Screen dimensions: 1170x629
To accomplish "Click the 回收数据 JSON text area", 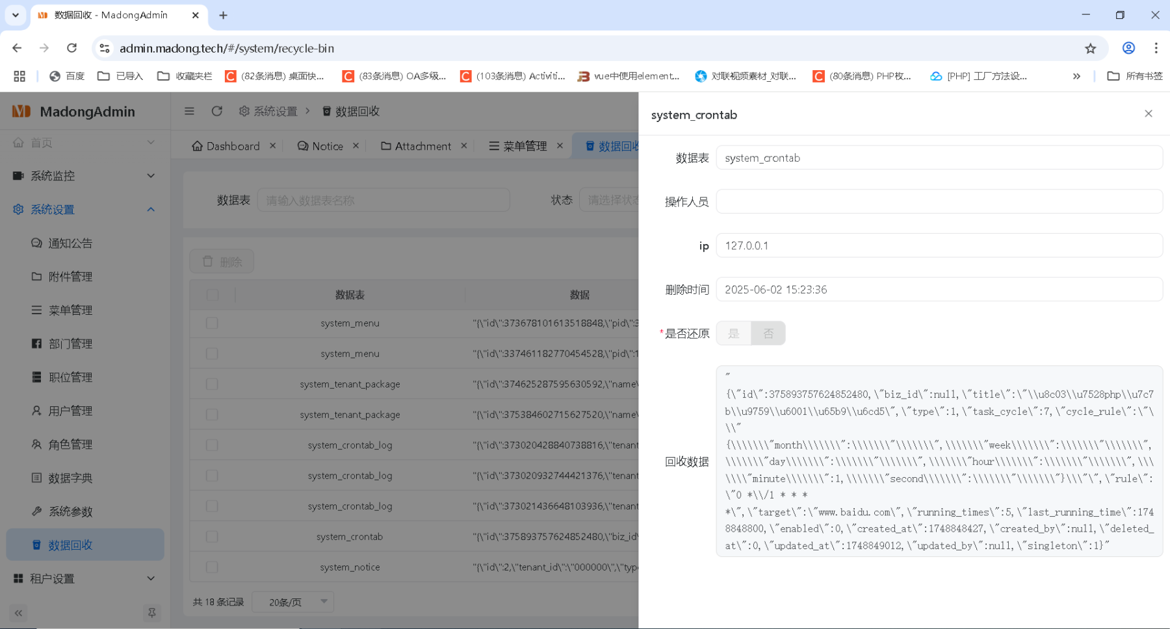I will click(939, 462).
